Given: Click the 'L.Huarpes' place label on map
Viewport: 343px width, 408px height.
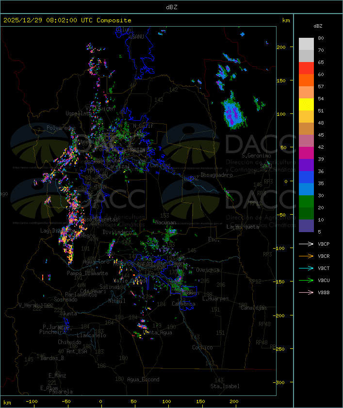Looking at the screenshot, I should point(215,298).
